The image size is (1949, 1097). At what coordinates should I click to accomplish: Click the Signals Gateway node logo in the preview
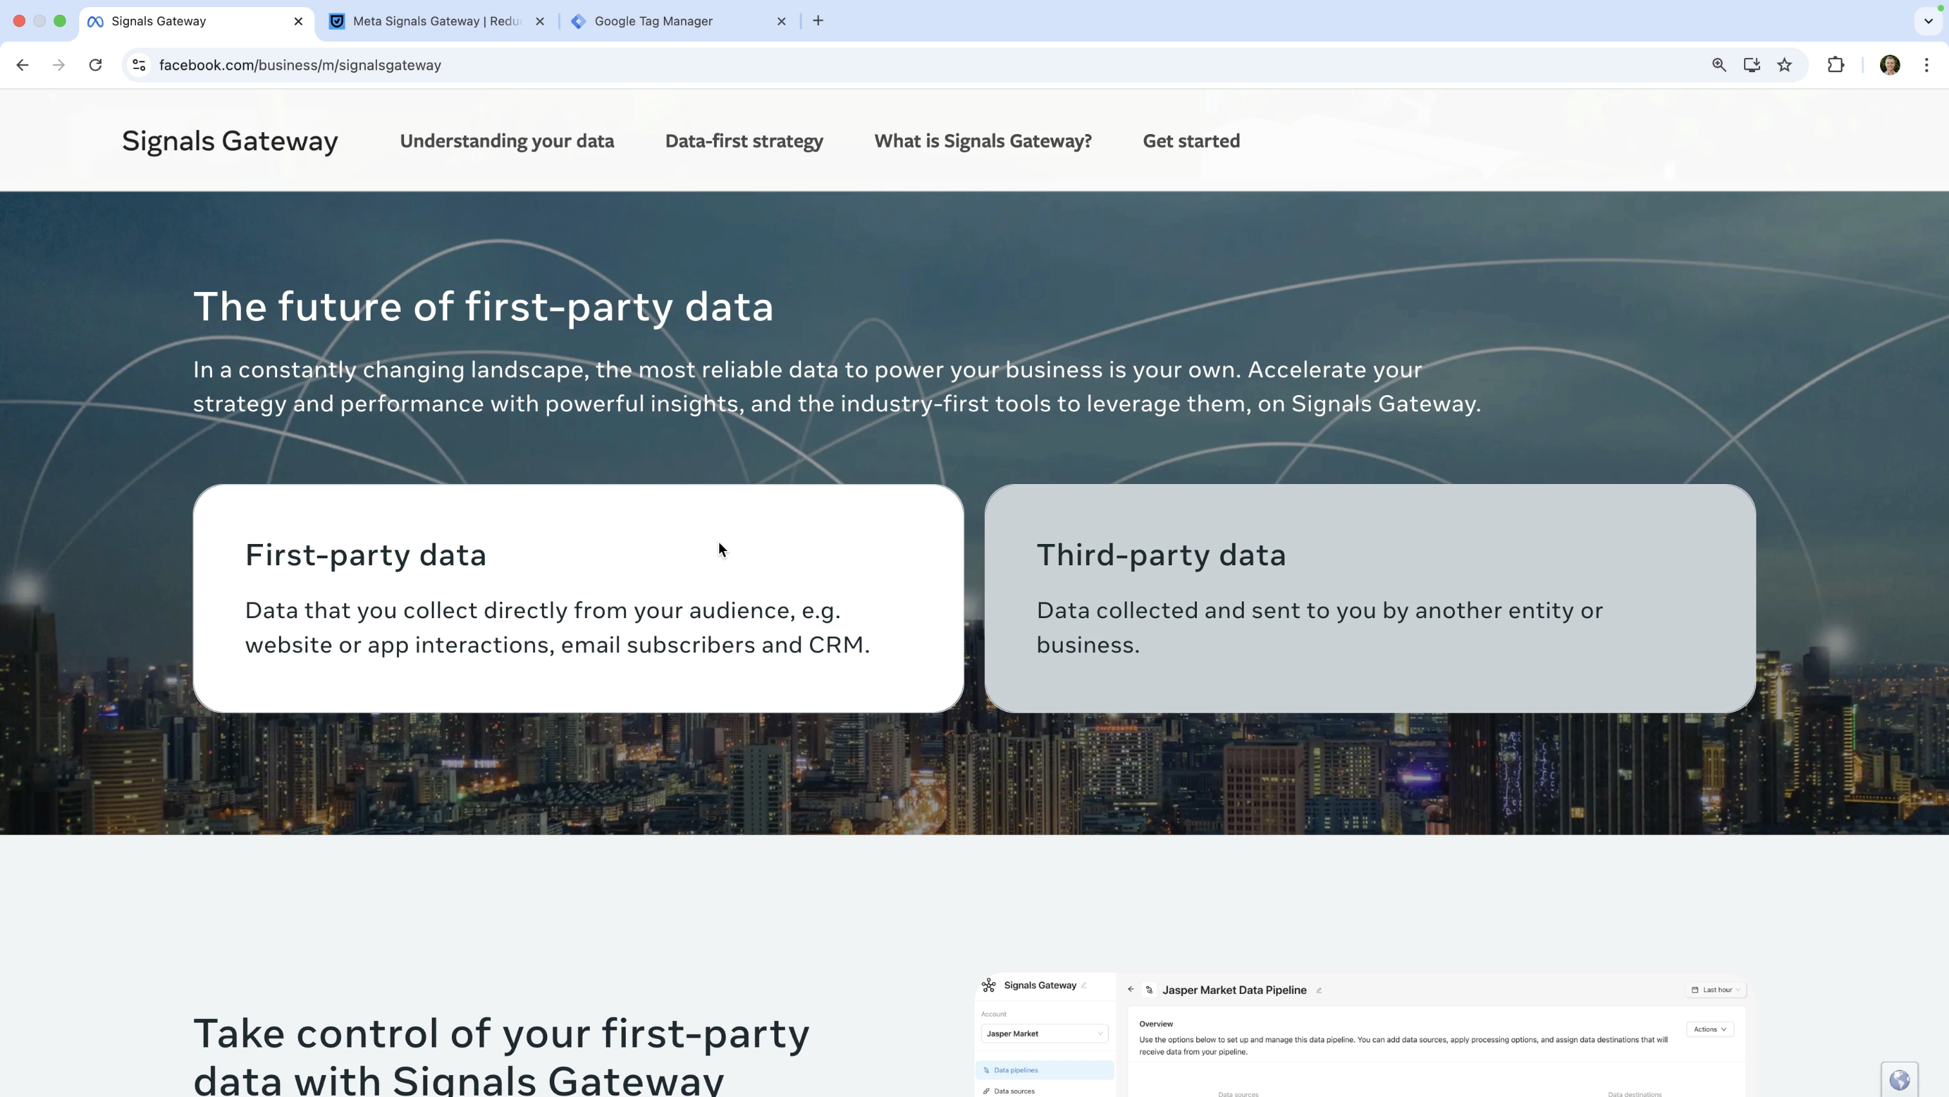pos(988,985)
